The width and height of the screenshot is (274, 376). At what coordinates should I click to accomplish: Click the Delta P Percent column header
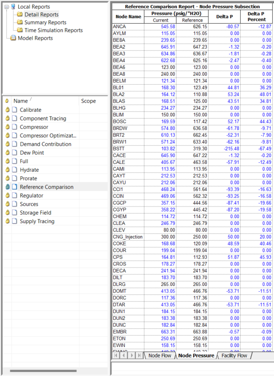pyautogui.click(x=256, y=17)
